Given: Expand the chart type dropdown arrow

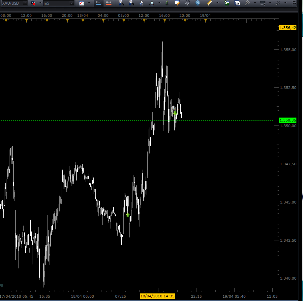Looking at the screenshot, I should [89, 3].
